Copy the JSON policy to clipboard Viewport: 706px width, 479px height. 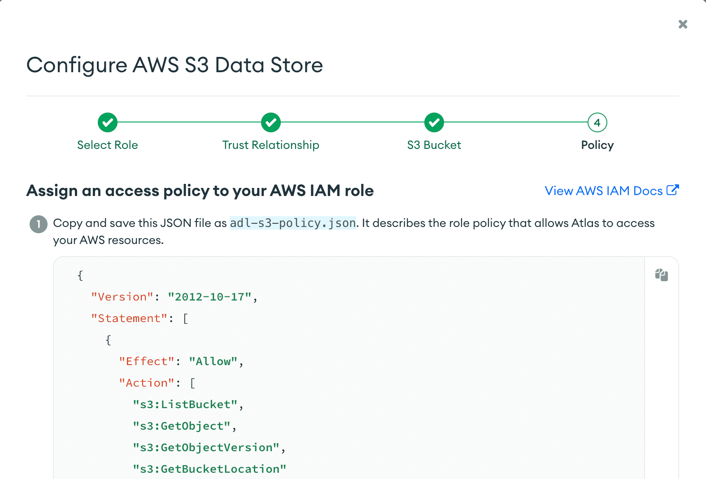pos(661,275)
